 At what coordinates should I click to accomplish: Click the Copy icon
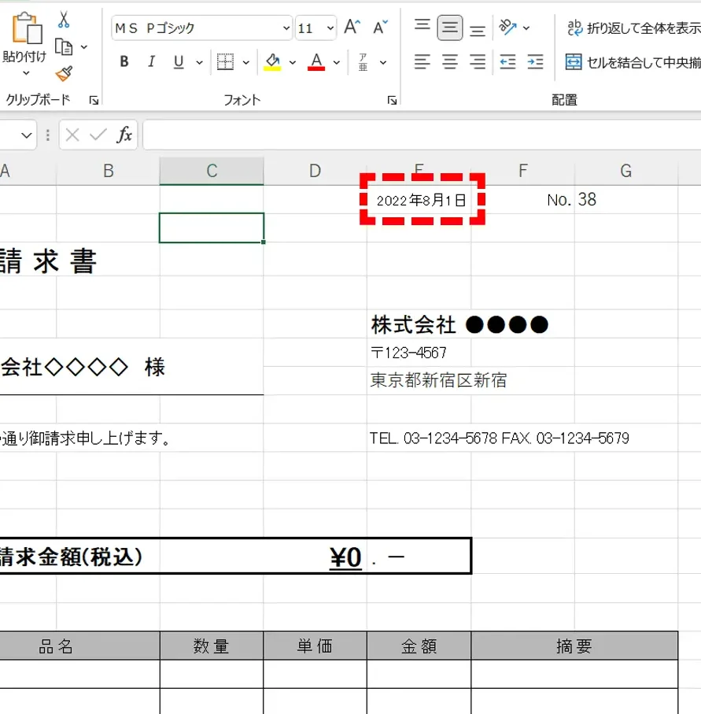pos(64,47)
